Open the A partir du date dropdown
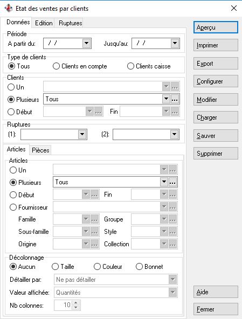This screenshot has height=319, width=242. [86, 43]
